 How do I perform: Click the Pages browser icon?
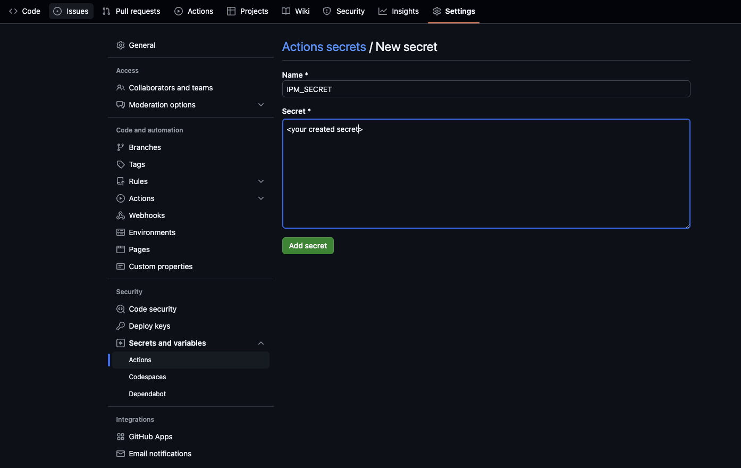pos(121,249)
